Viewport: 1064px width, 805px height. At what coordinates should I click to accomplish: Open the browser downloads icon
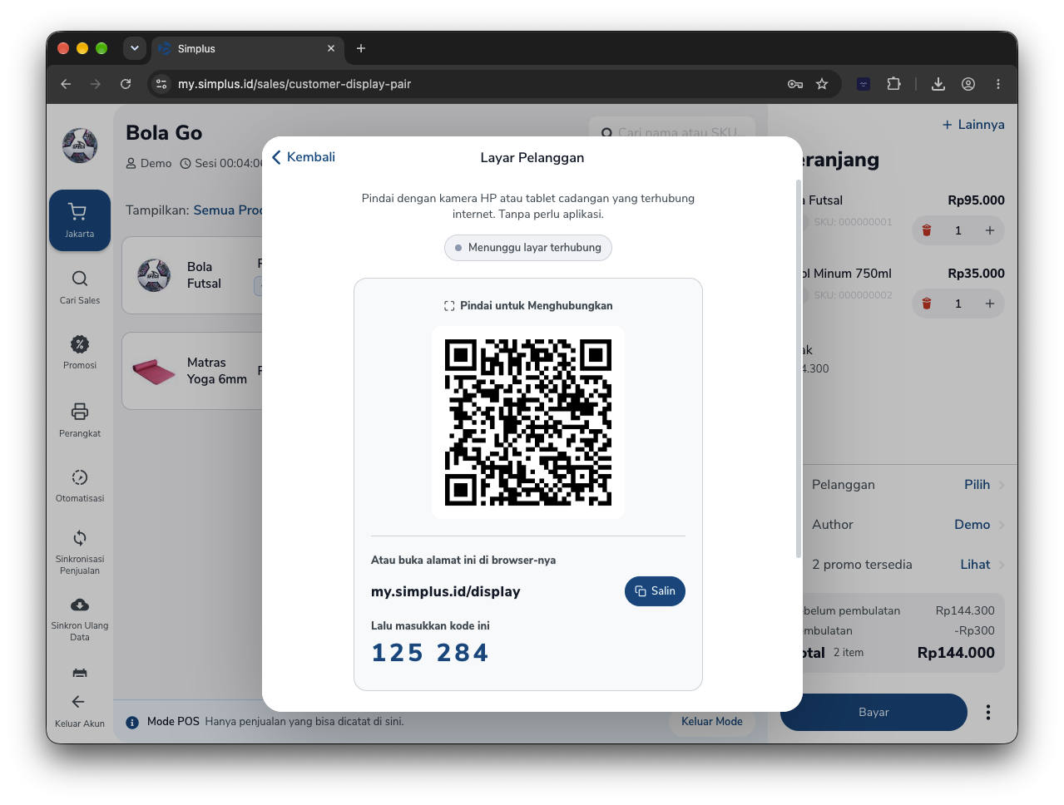(x=938, y=84)
